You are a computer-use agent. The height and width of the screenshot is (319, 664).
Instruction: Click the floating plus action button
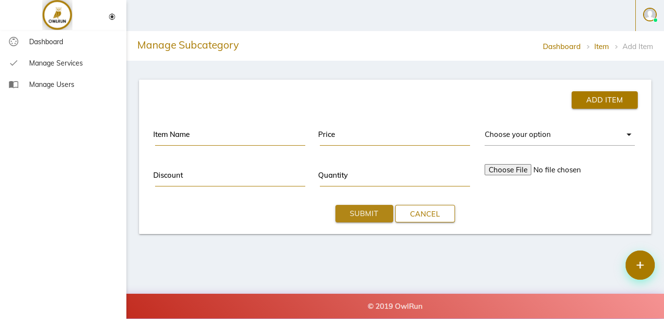[x=640, y=265]
